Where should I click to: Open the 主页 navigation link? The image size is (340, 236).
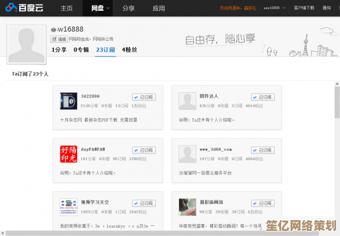pos(67,8)
